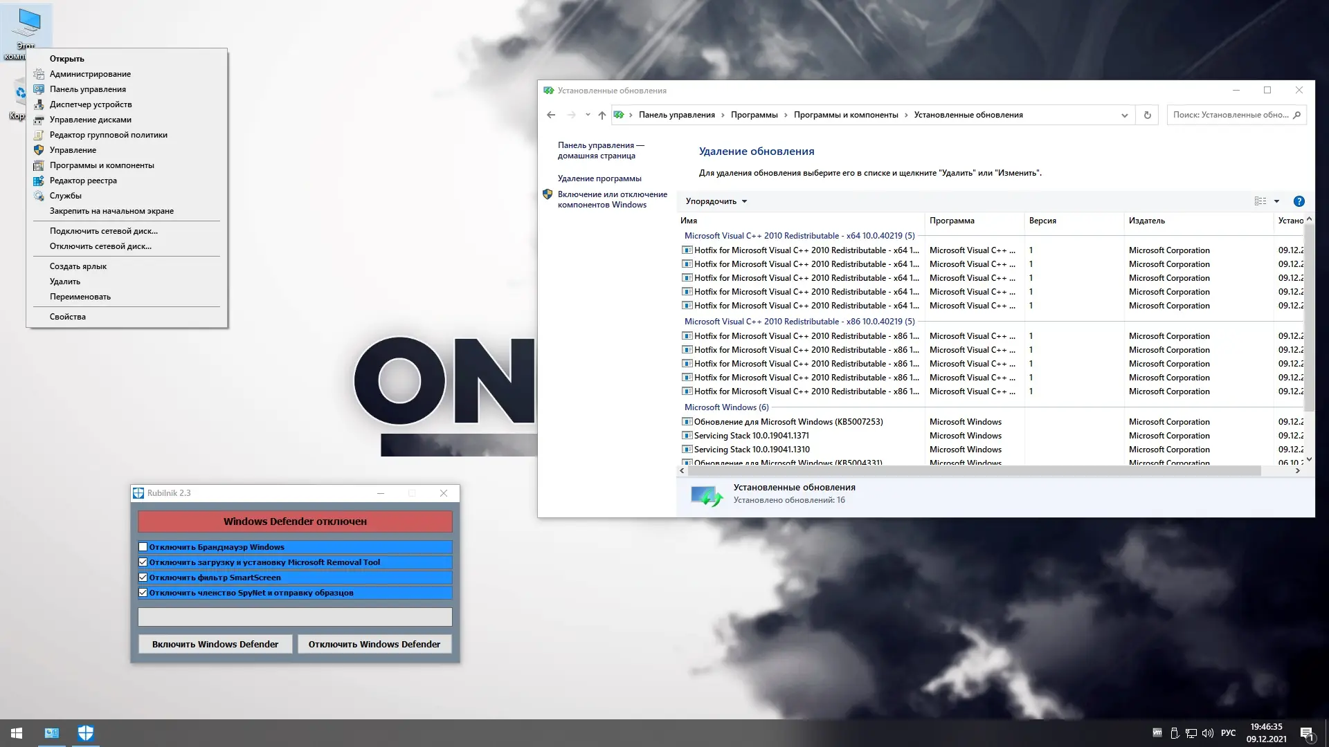The image size is (1329, 747).
Task: Choose 'Редактор реестра' from the context menu
Action: click(x=83, y=181)
